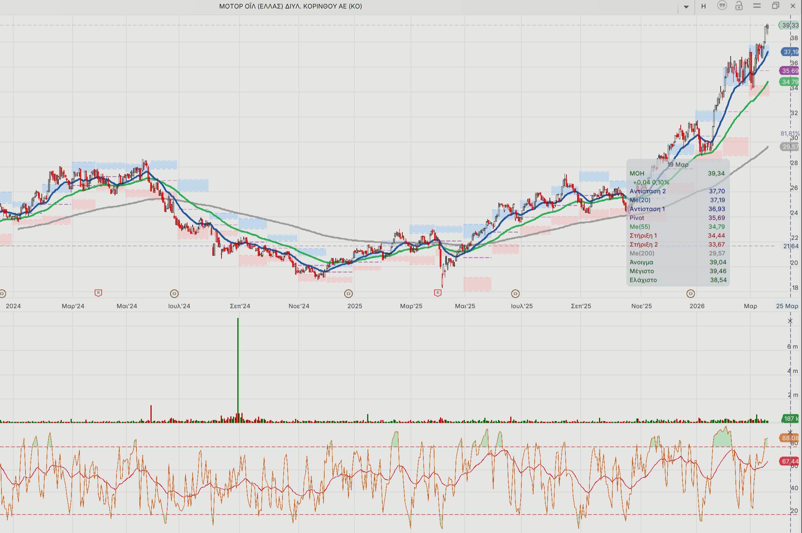
Task: Click the quotation marks comment icon
Action: [x=722, y=6]
